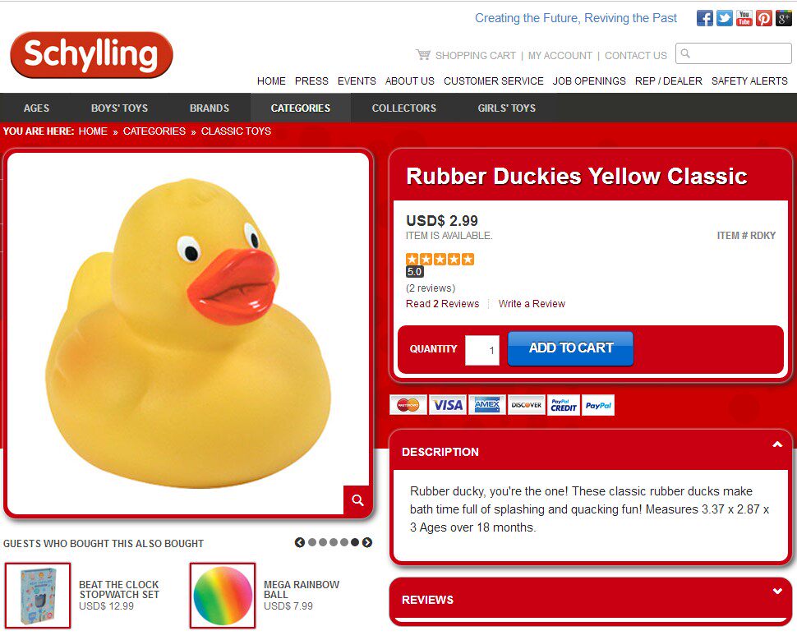
Task: Open the Facebook social icon
Action: 704,18
